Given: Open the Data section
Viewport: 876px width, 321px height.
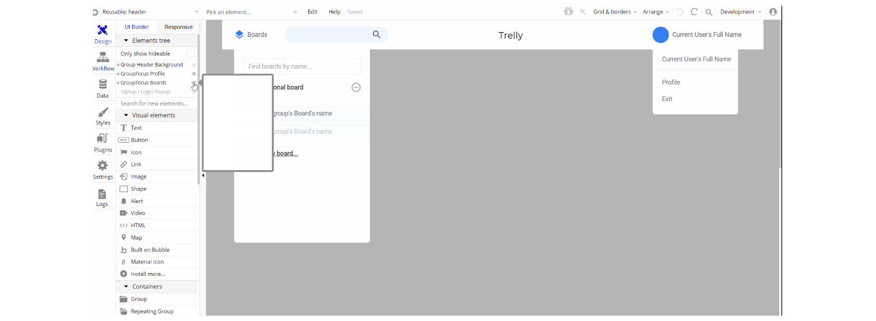Looking at the screenshot, I should (x=102, y=89).
